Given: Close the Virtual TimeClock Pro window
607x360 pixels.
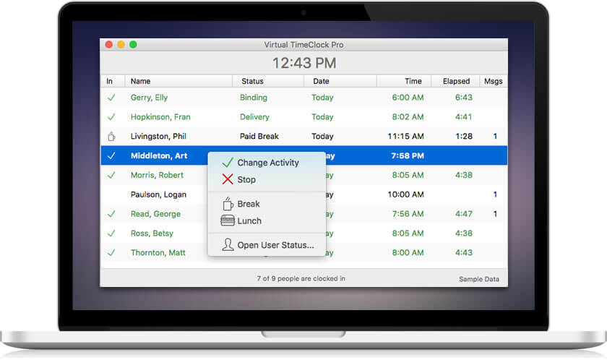Looking at the screenshot, I should click(x=109, y=45).
